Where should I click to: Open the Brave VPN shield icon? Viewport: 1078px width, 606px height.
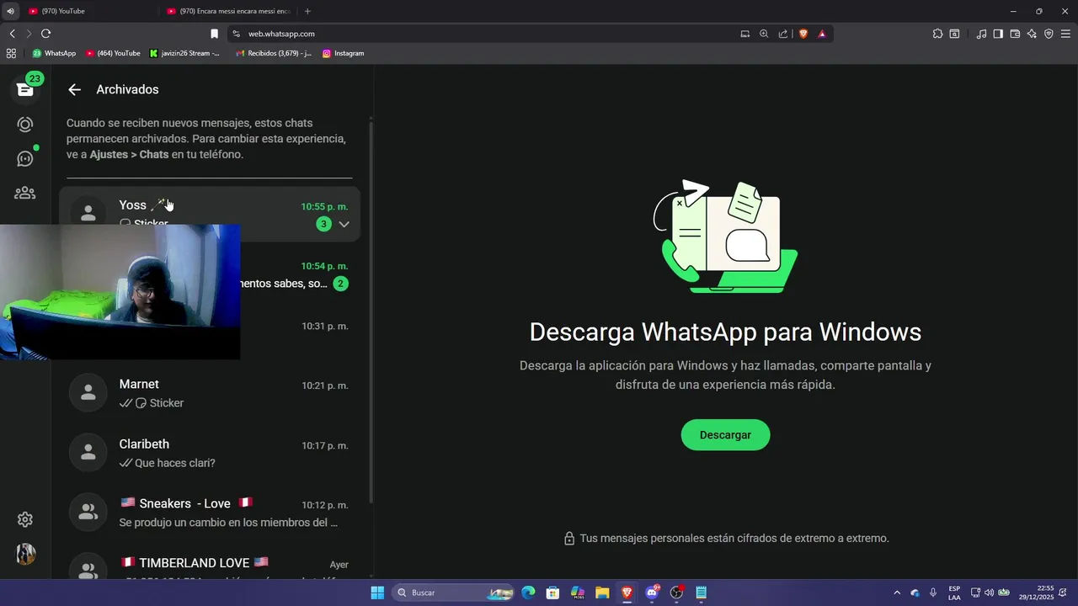(1049, 34)
